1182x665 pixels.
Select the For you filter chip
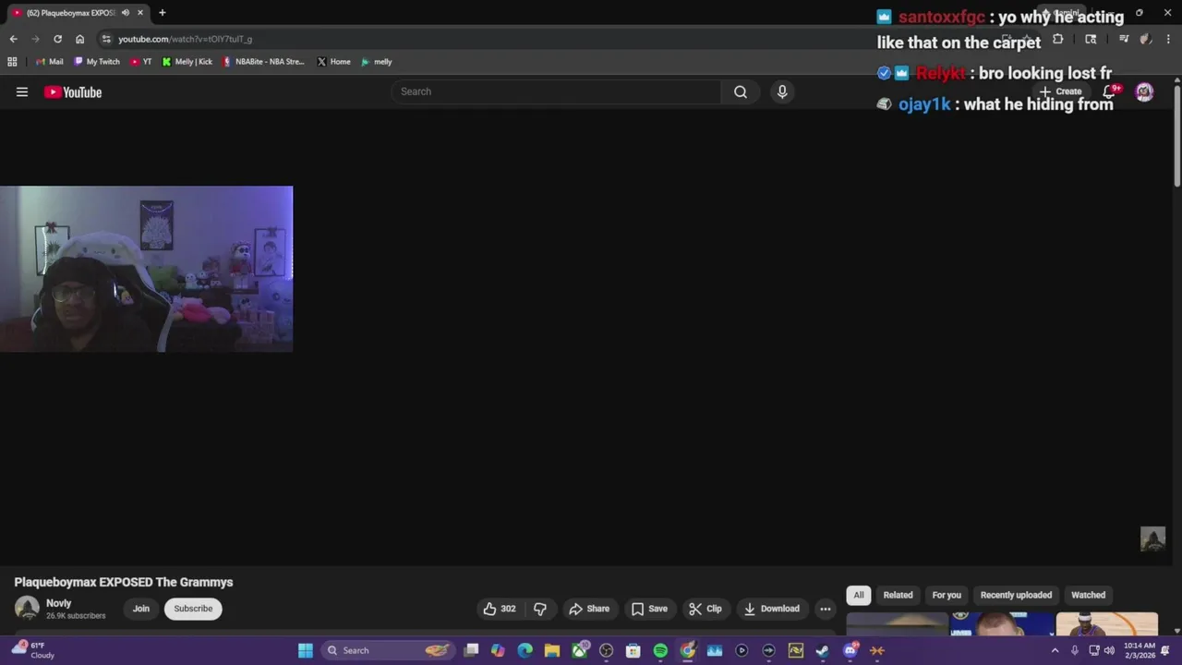pos(947,595)
